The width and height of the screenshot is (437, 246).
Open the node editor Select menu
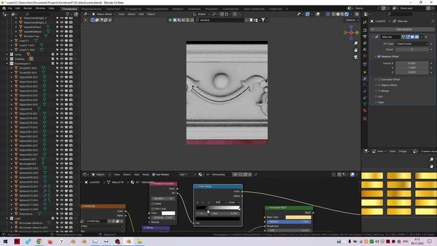point(127,175)
